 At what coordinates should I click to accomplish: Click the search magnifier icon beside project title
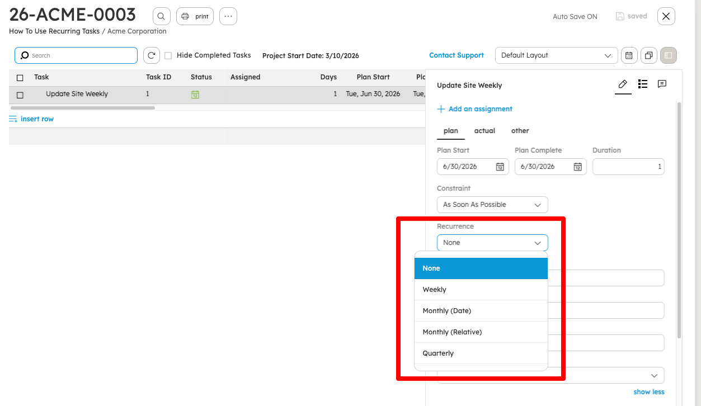(x=161, y=16)
